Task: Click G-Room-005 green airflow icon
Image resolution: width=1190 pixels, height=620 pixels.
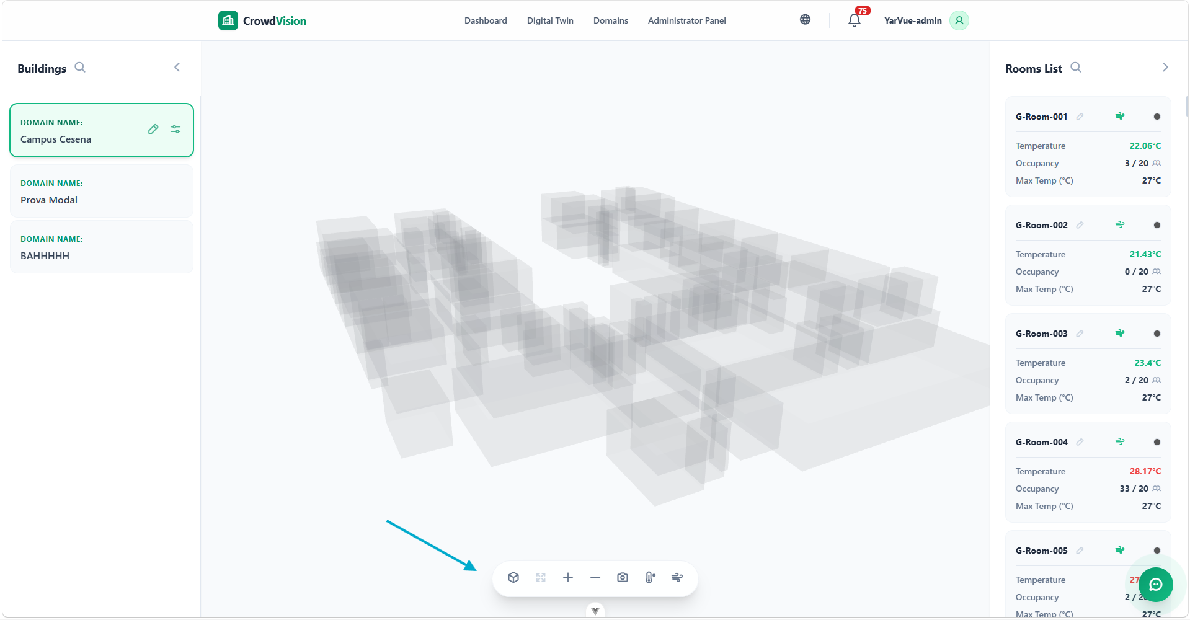Action: (1120, 550)
